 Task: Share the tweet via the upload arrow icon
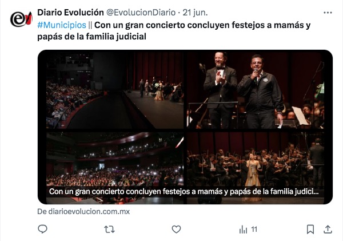328,230
